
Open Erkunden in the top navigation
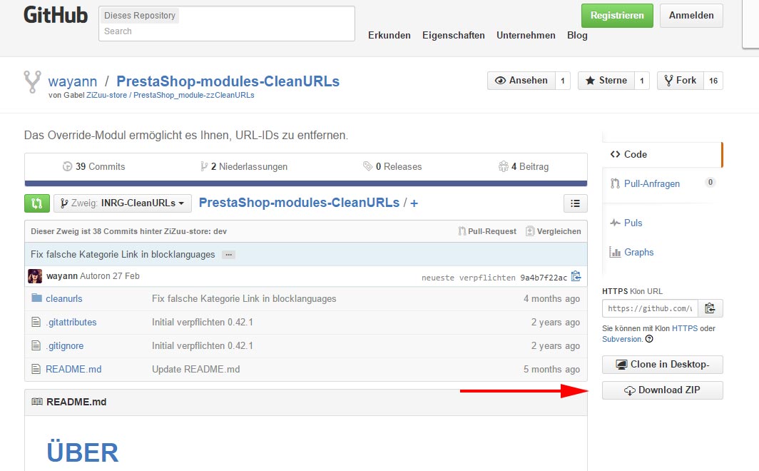[x=389, y=36]
